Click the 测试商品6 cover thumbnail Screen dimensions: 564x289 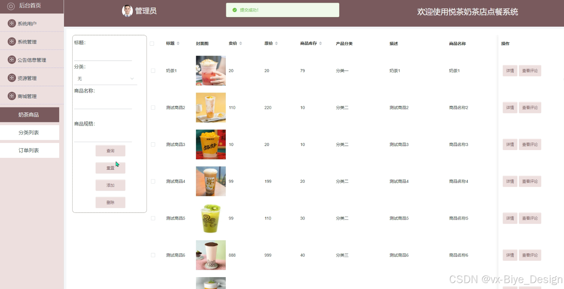(x=211, y=255)
